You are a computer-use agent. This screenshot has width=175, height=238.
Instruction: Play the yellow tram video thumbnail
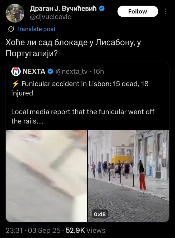(x=129, y=176)
